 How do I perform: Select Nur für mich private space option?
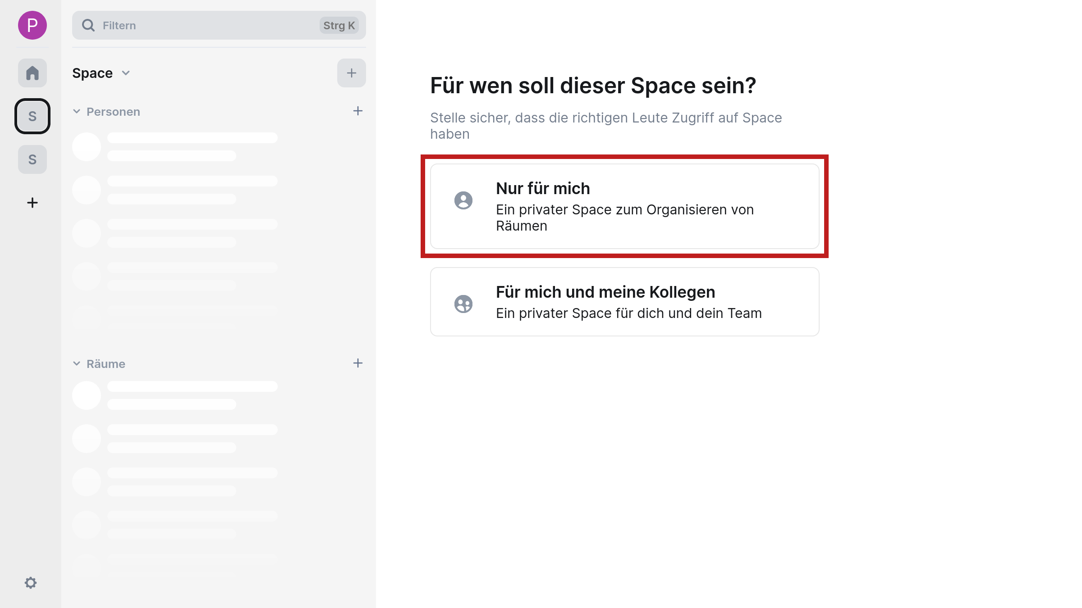click(625, 206)
